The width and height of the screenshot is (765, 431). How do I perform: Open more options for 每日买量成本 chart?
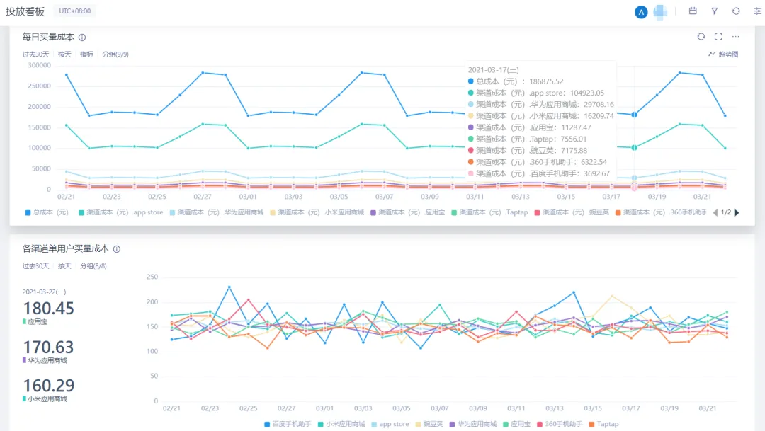tap(736, 37)
